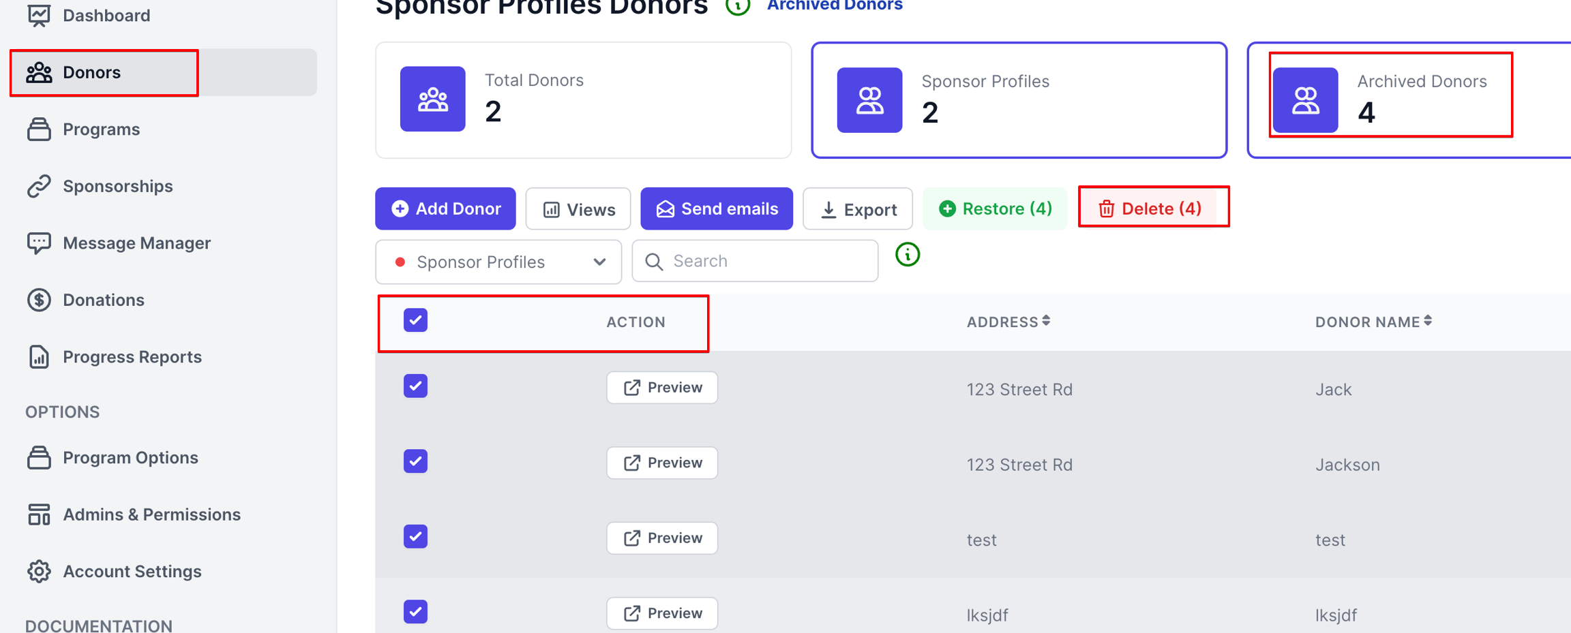Click the Total Donors group icon
This screenshot has height=633, width=1571.
pyautogui.click(x=432, y=99)
